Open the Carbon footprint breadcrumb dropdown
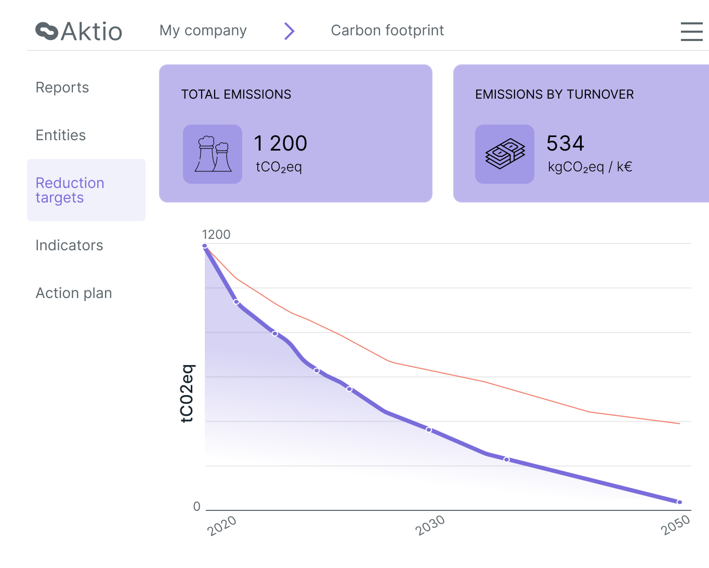The width and height of the screenshot is (709, 568). pos(387,31)
